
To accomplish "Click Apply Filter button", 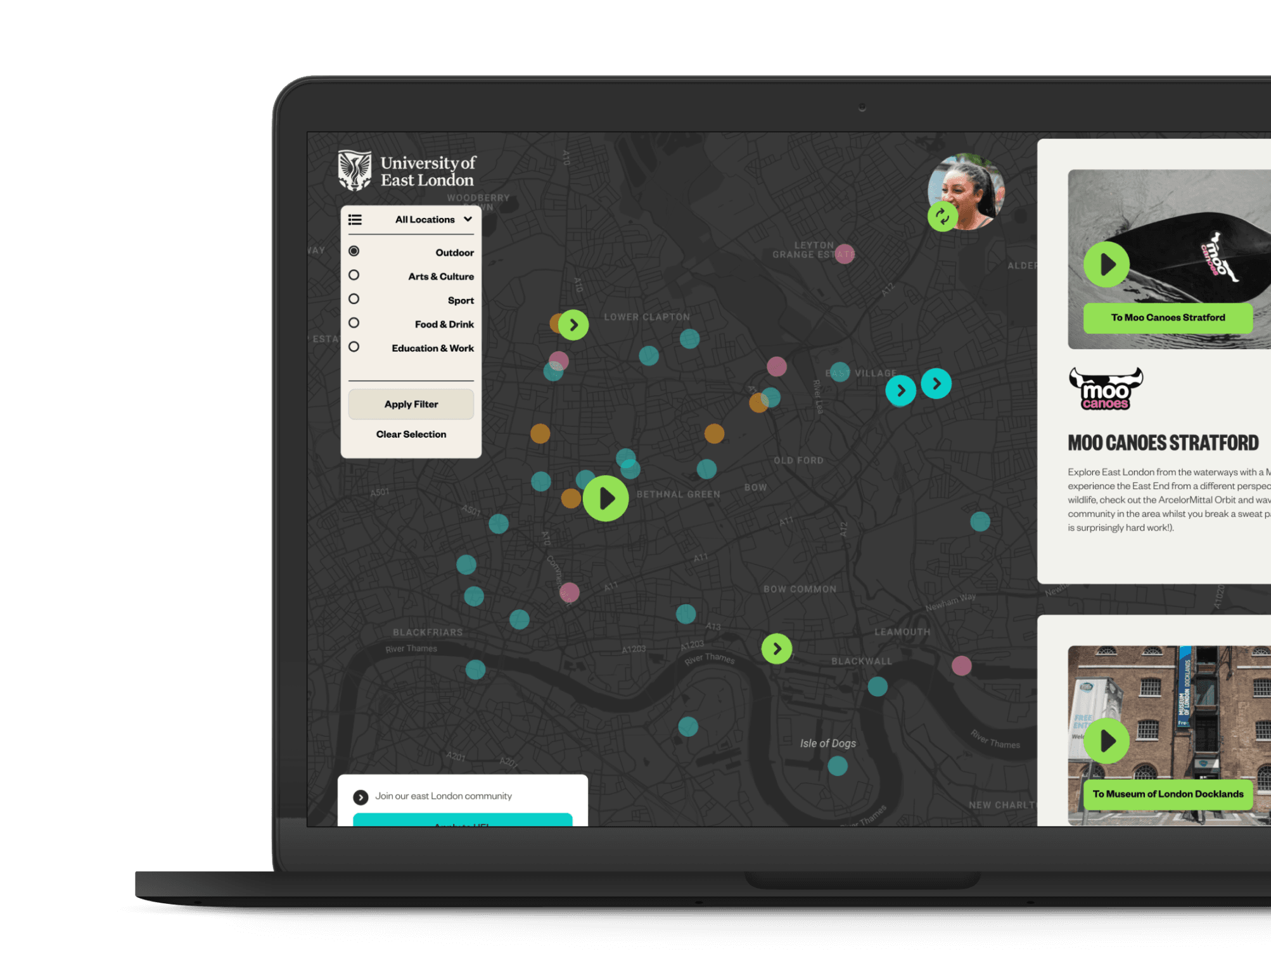I will [x=410, y=404].
